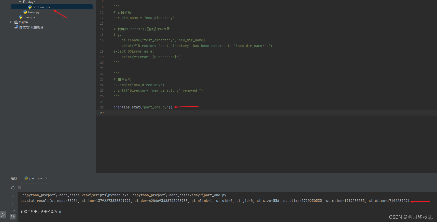Rerun part_one with the rerun icon
437x222 pixels.
13,188
